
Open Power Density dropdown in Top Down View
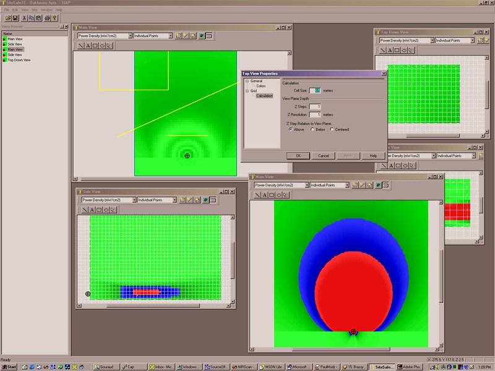pyautogui.click(x=432, y=40)
